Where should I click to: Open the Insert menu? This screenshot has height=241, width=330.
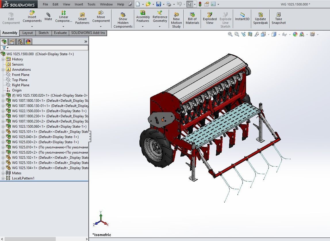[79, 4]
